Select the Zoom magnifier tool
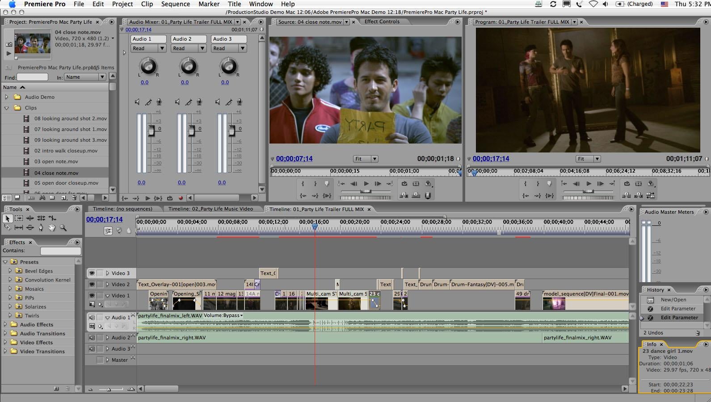 (x=63, y=228)
